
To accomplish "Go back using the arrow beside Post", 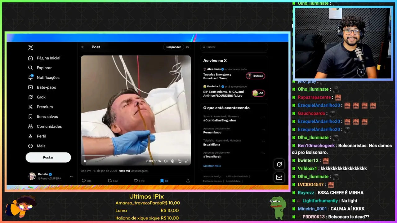I will coord(83,47).
